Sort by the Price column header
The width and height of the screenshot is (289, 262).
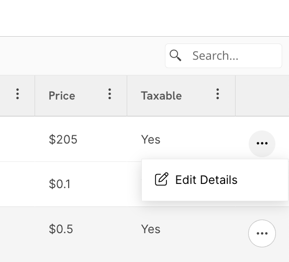tap(62, 95)
